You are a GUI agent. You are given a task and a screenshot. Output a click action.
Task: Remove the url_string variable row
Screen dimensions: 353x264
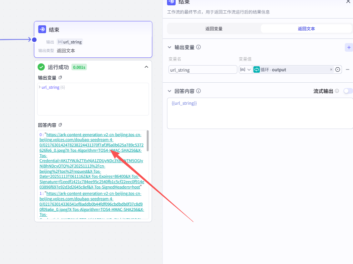(347, 70)
